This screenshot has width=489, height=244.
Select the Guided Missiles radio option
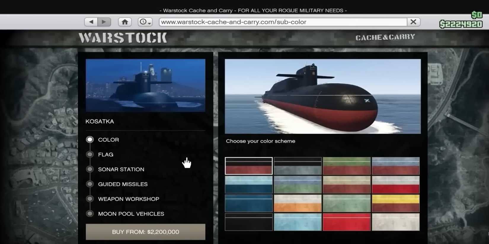point(90,184)
